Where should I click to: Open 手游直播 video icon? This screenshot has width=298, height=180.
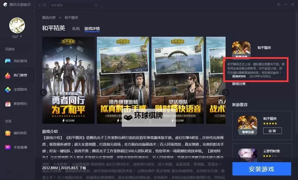[8, 147]
